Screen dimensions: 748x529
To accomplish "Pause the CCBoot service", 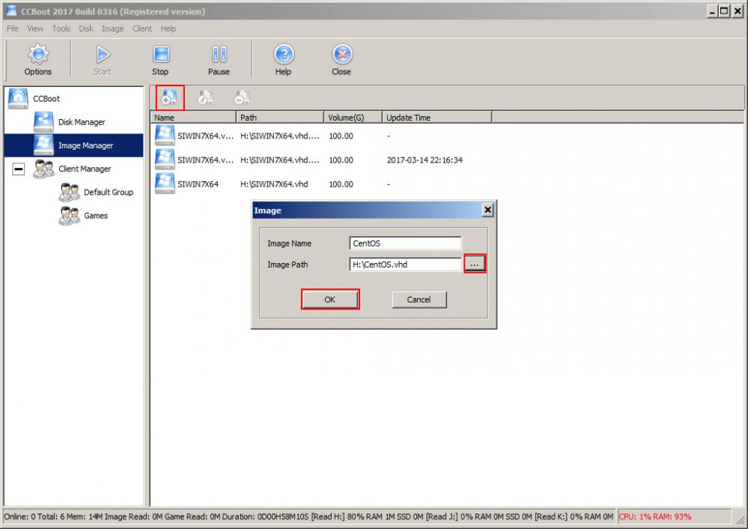I will [x=219, y=60].
